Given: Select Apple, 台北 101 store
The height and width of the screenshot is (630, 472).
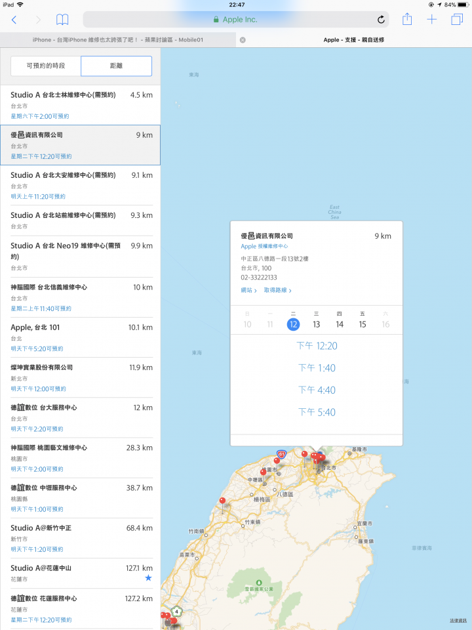Looking at the screenshot, I should 80,337.
